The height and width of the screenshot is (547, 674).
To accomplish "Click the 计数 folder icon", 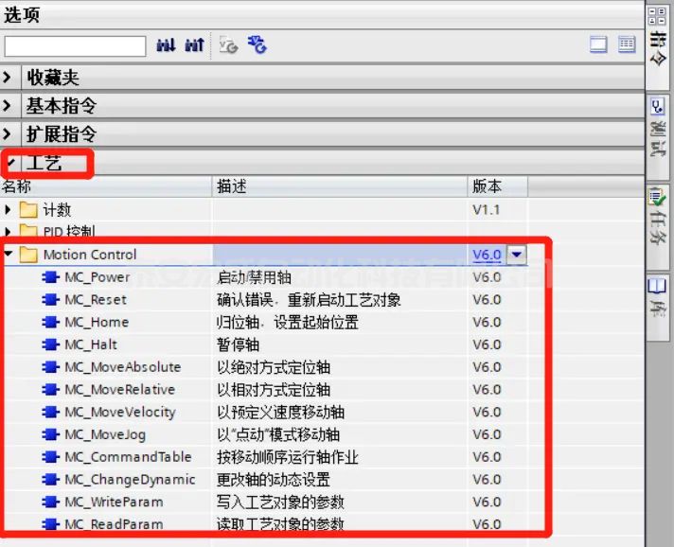I will click(x=28, y=210).
